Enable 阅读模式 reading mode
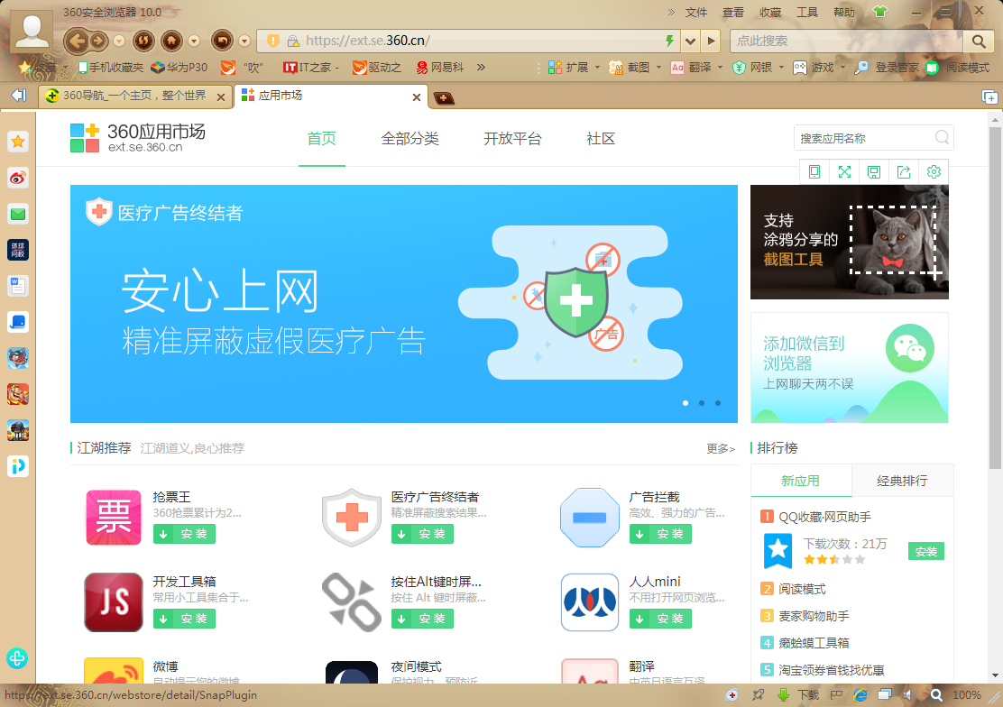 coord(962,68)
